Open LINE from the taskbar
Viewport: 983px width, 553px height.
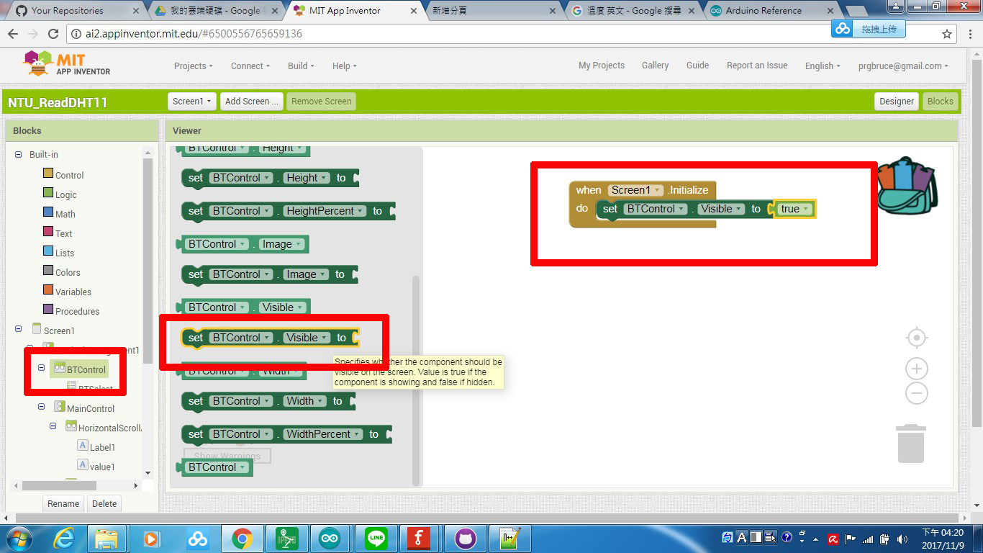click(x=376, y=538)
